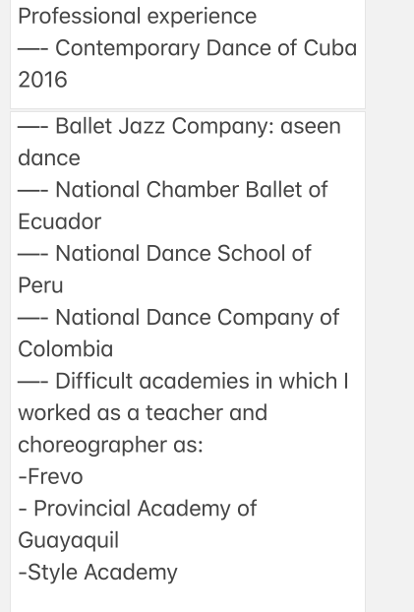Image resolution: width=414 pixels, height=612 pixels.
Task: Tap the word 'Peru'
Action: (40, 285)
